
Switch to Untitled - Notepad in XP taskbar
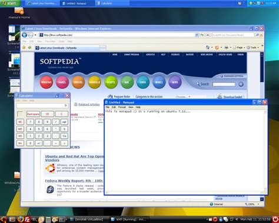[x=78, y=3]
